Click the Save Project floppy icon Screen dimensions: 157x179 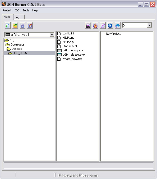(22, 25)
